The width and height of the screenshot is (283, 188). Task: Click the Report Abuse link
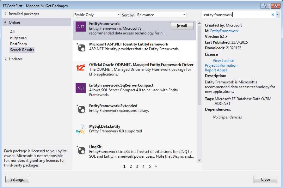216,70
